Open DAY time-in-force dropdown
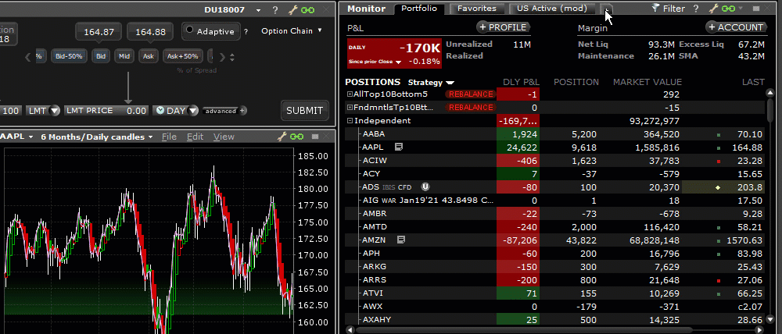 pyautogui.click(x=193, y=111)
